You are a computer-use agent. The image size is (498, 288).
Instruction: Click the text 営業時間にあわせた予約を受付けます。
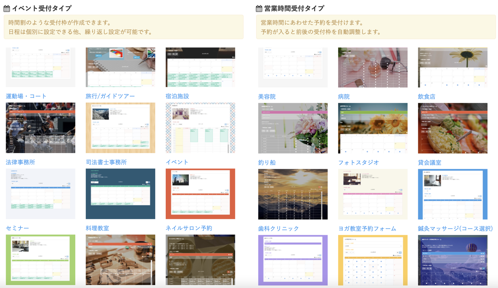click(x=312, y=22)
